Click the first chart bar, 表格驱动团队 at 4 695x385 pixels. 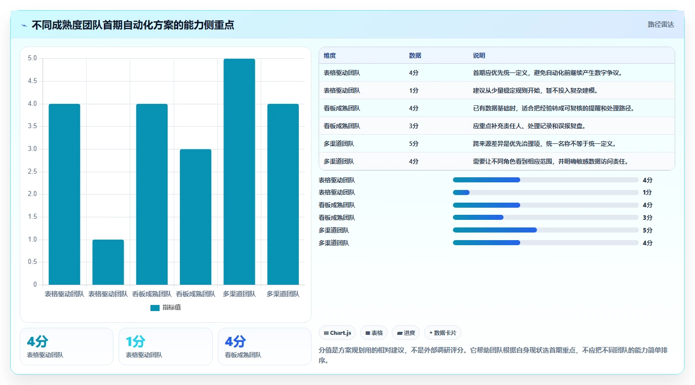click(64, 194)
